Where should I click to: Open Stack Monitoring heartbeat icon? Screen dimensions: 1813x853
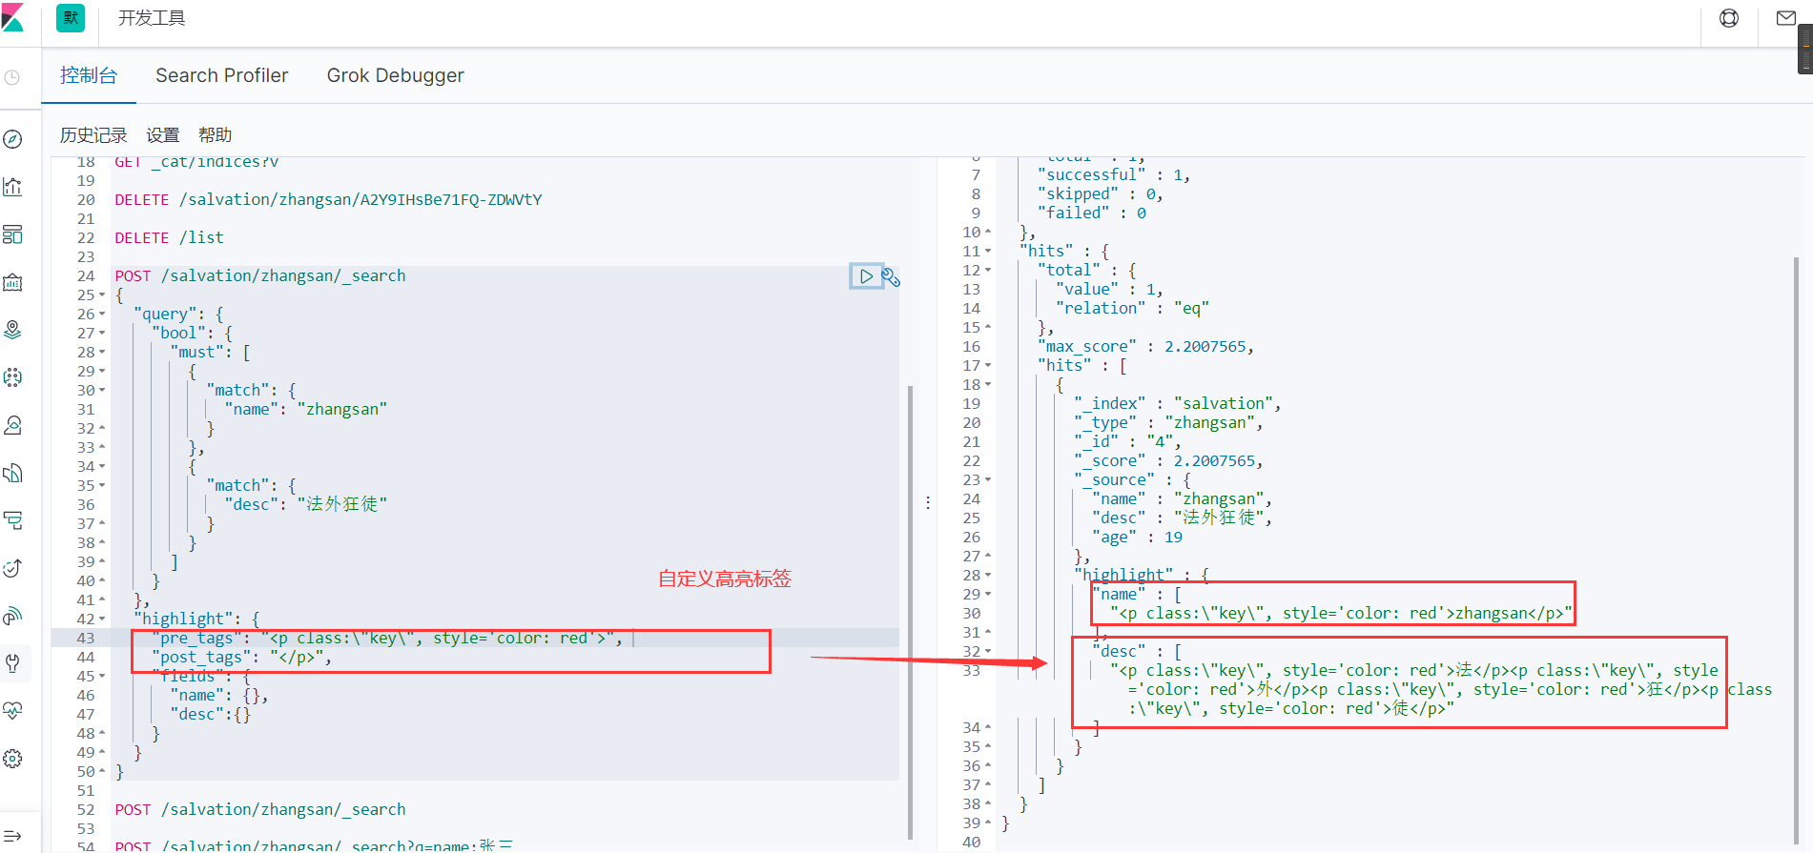tap(13, 711)
